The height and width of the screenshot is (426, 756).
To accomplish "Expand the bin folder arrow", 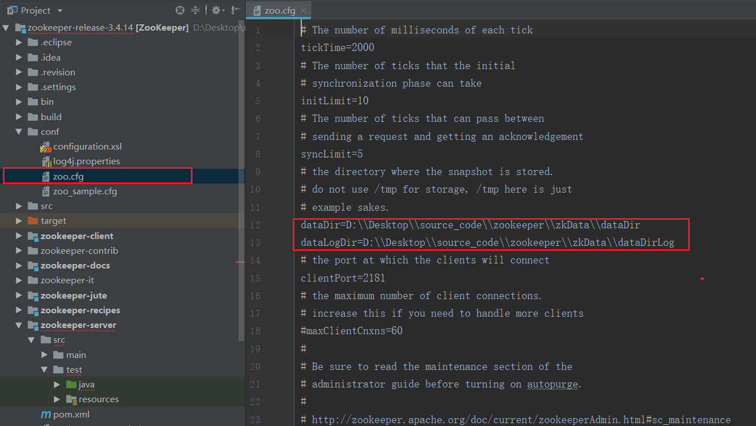I will (19, 102).
